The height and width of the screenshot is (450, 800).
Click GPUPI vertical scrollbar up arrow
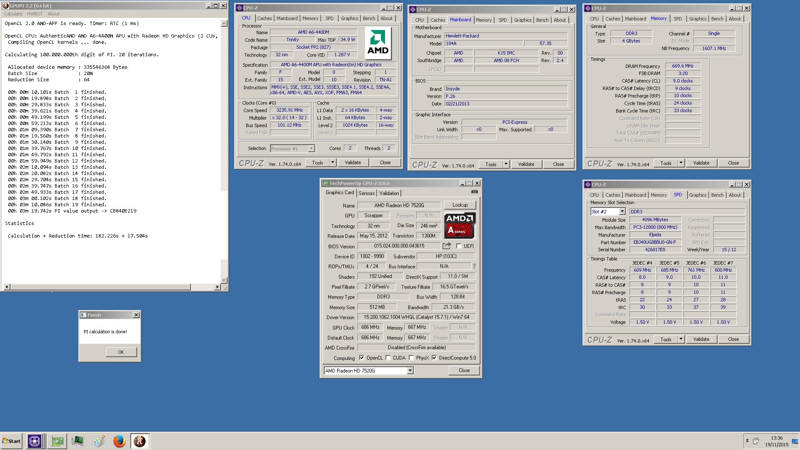(224, 23)
